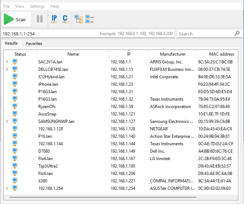Viewport: 244px width, 204px height.
Task: Click manufacturer Intel Corporate
Action: (x=164, y=77)
